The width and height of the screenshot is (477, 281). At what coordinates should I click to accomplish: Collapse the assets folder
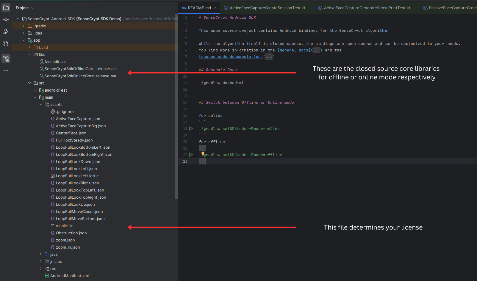click(x=41, y=104)
